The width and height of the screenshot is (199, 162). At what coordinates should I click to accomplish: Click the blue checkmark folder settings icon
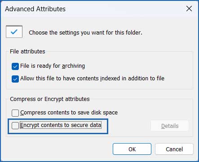click(14, 32)
